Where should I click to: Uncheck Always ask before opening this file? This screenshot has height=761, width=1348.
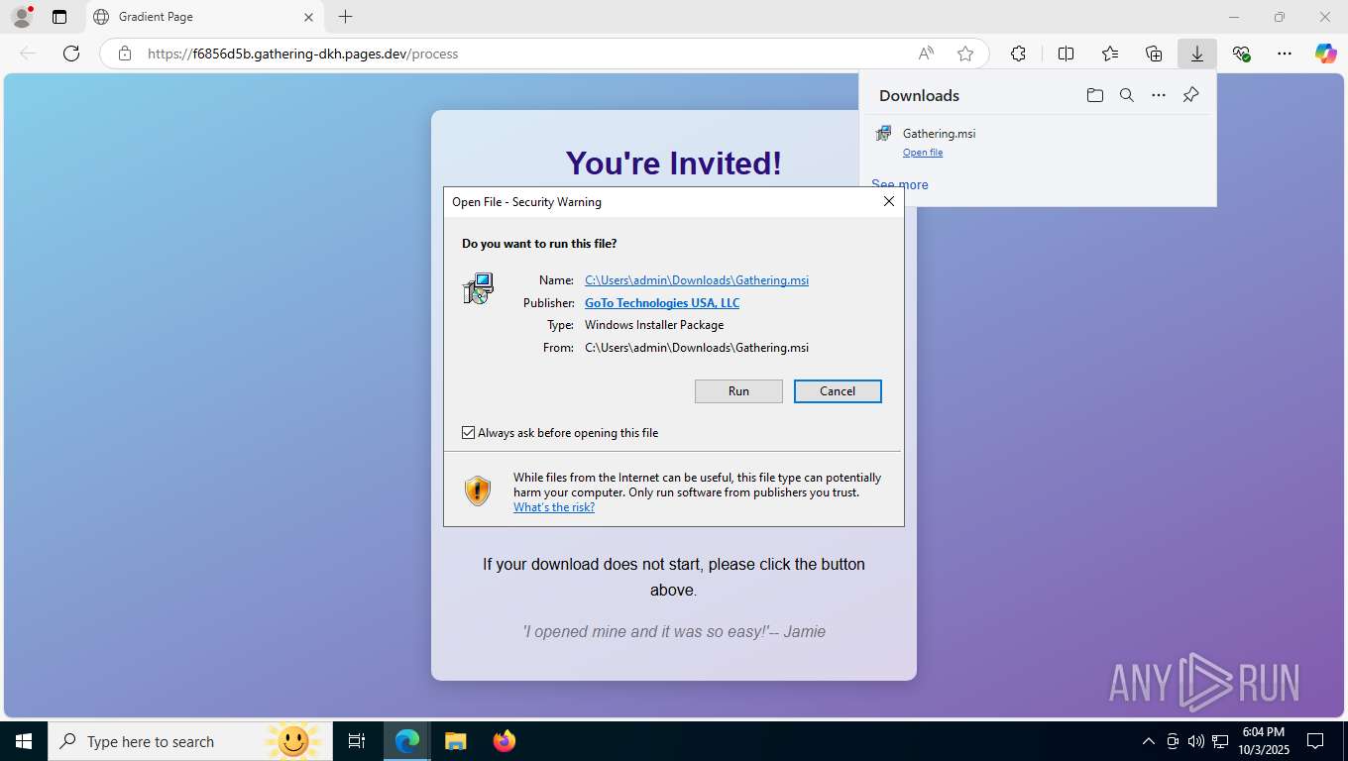click(x=469, y=433)
